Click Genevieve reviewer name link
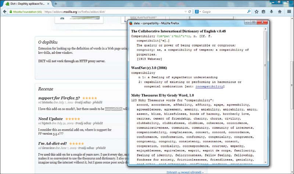Screen dimensions: 294x174 (x=48, y=148)
